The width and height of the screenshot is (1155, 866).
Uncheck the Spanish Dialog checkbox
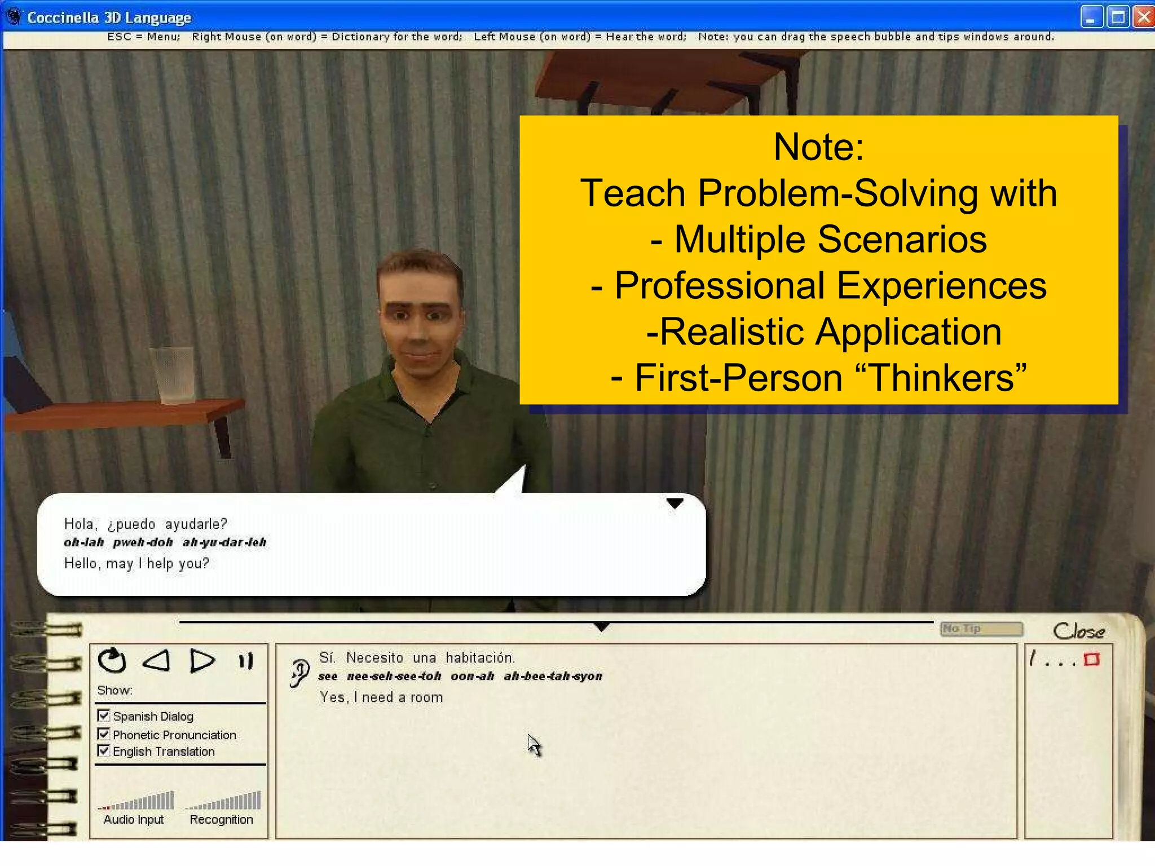[103, 715]
